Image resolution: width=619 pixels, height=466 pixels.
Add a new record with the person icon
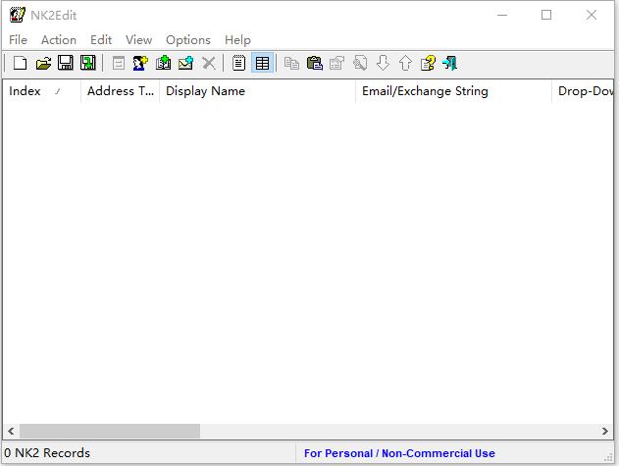click(140, 63)
